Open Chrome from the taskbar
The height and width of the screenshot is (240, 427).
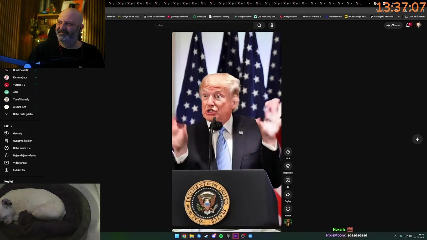[x=184, y=236]
